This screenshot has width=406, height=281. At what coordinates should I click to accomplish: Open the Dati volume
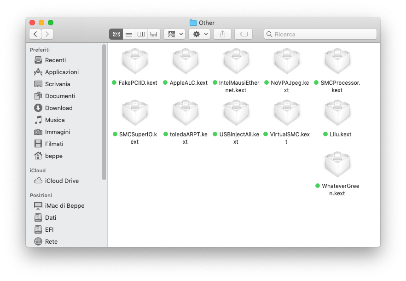click(x=51, y=217)
